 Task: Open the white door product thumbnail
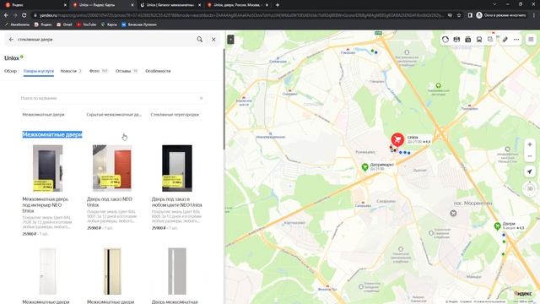pyautogui.click(x=47, y=271)
